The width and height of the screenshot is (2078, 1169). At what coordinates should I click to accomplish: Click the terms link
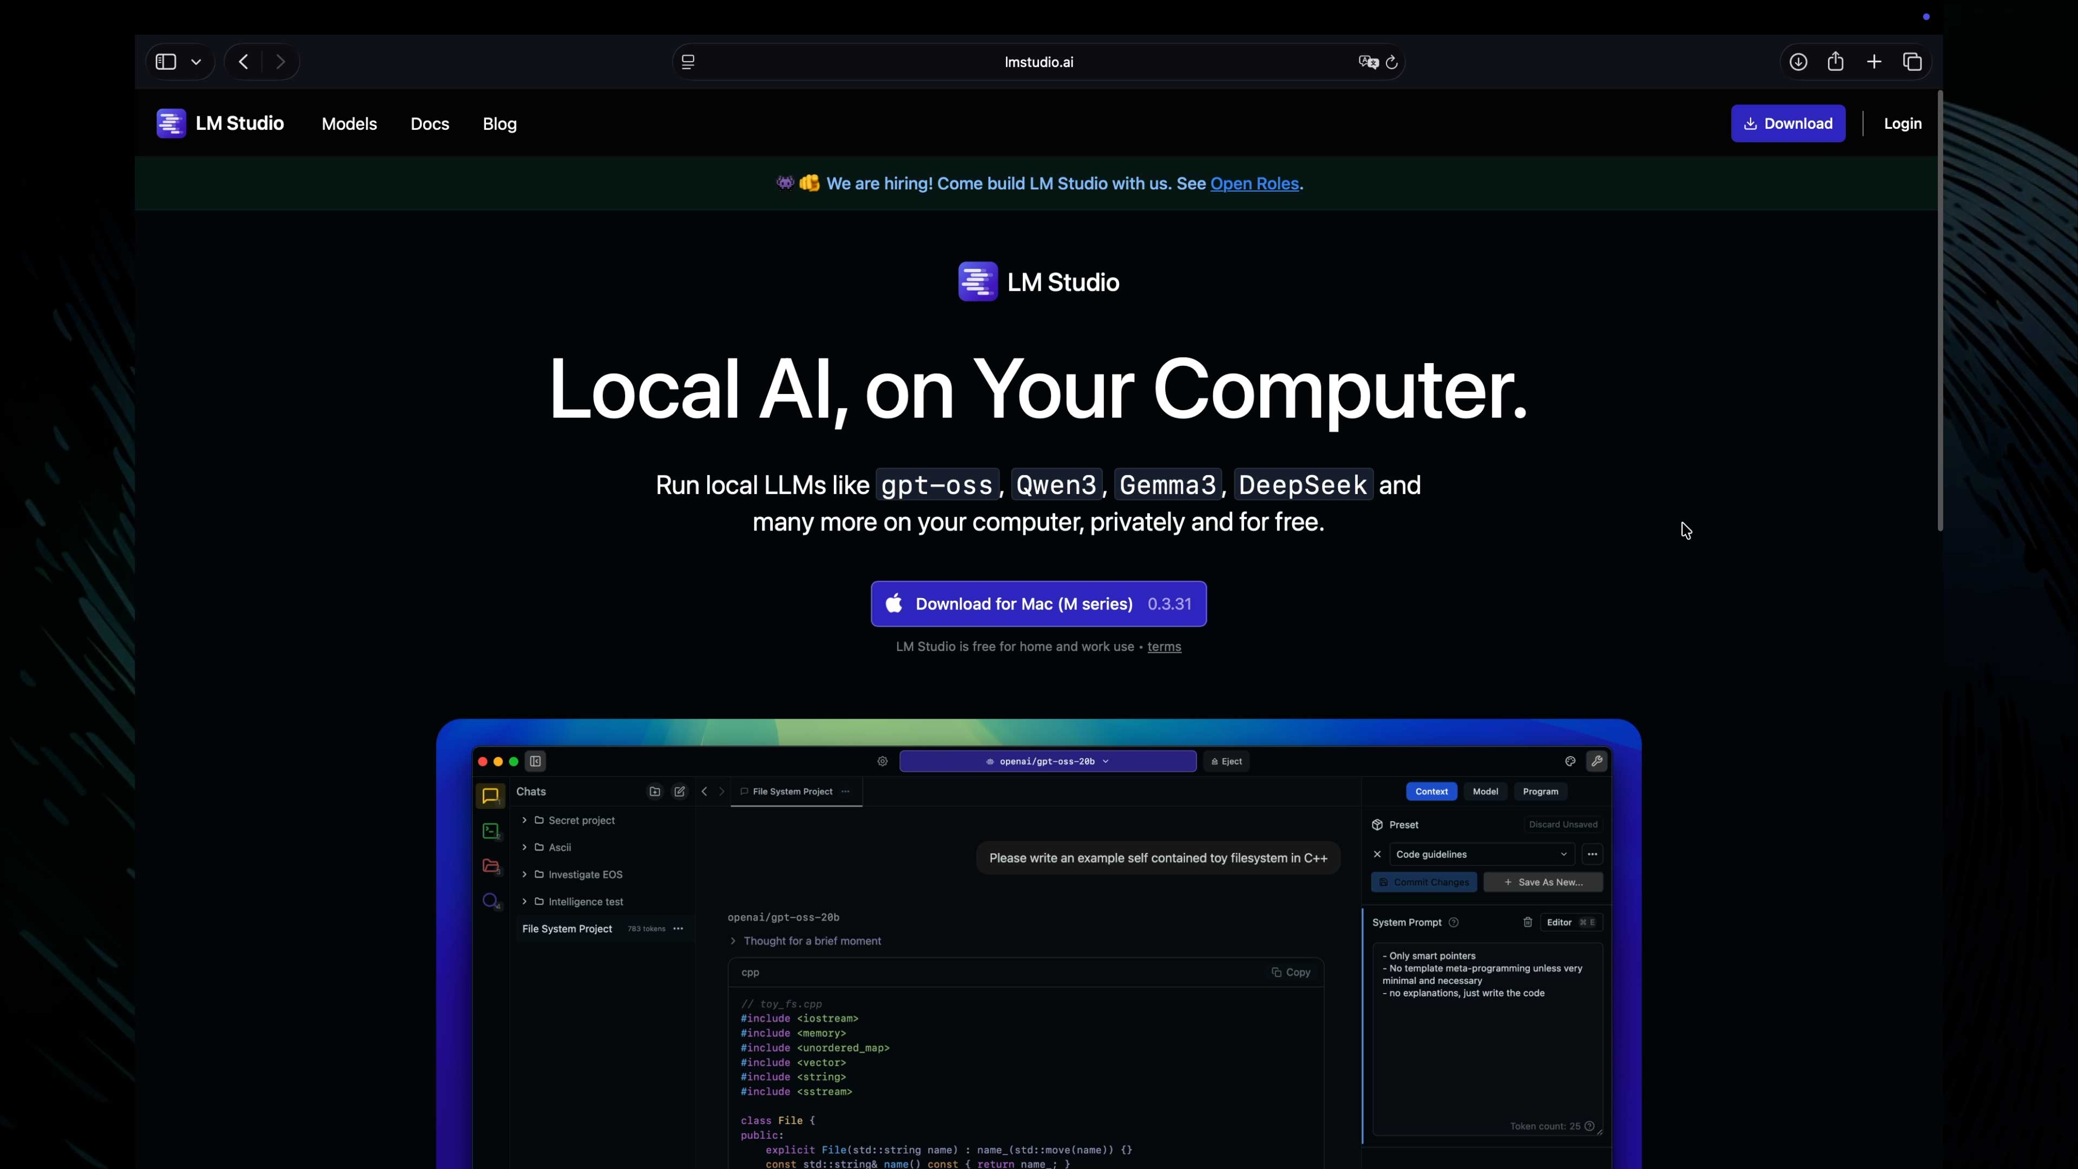click(1163, 647)
